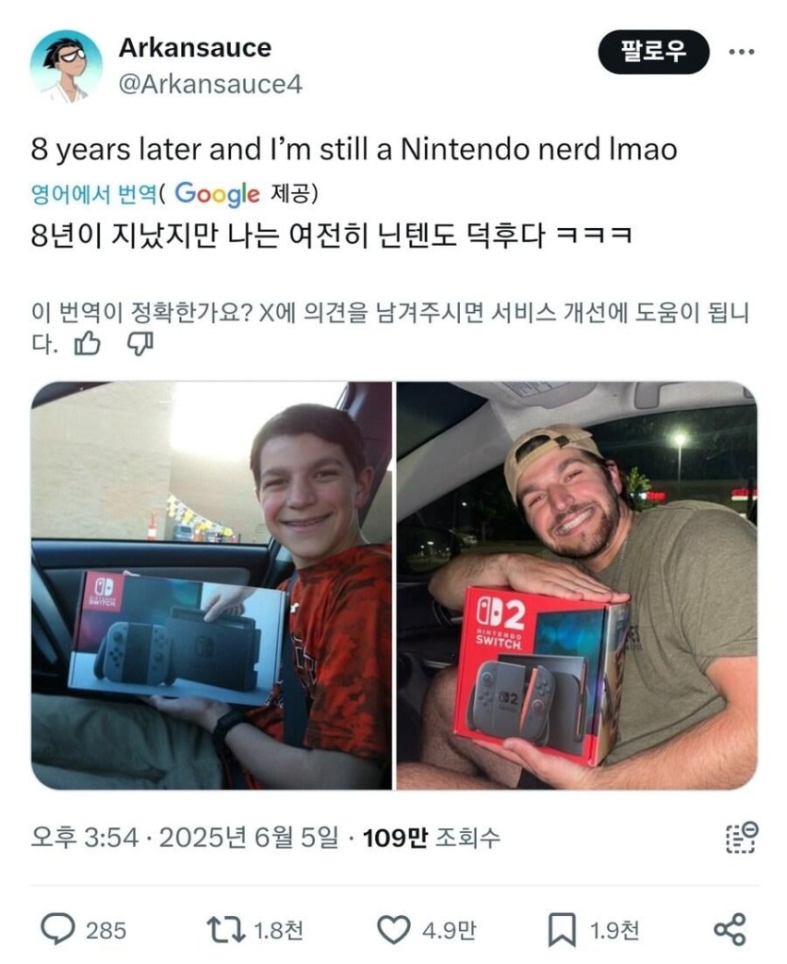Bookmark this tweet
The image size is (787, 964).
tap(562, 929)
